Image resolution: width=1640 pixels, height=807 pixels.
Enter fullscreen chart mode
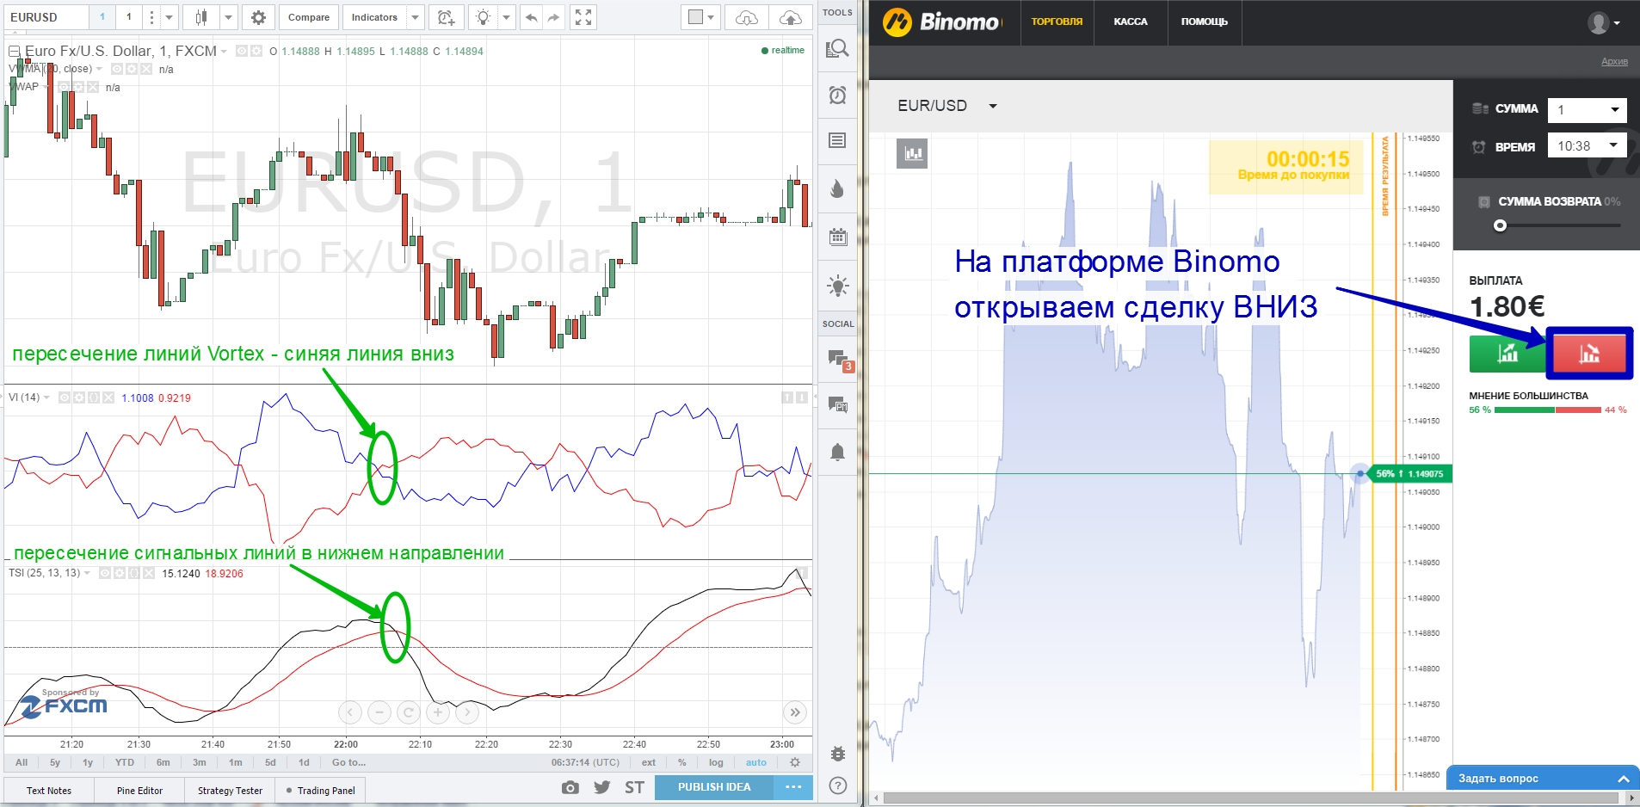(583, 17)
